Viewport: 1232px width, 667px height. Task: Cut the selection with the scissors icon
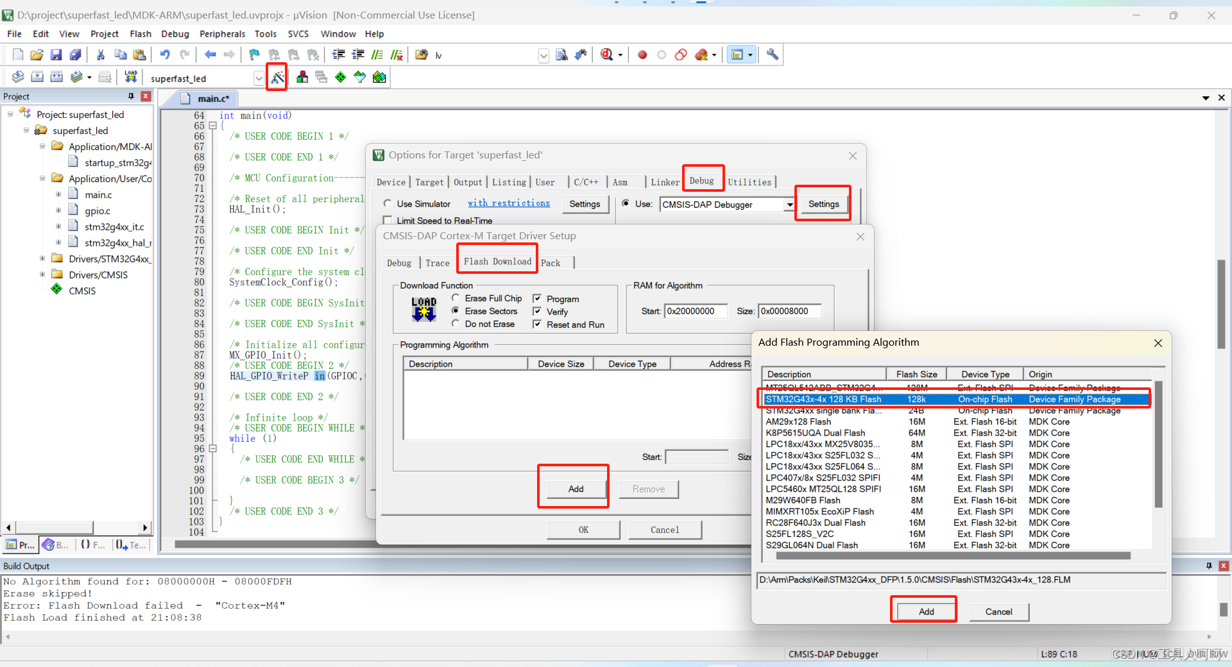tap(101, 55)
